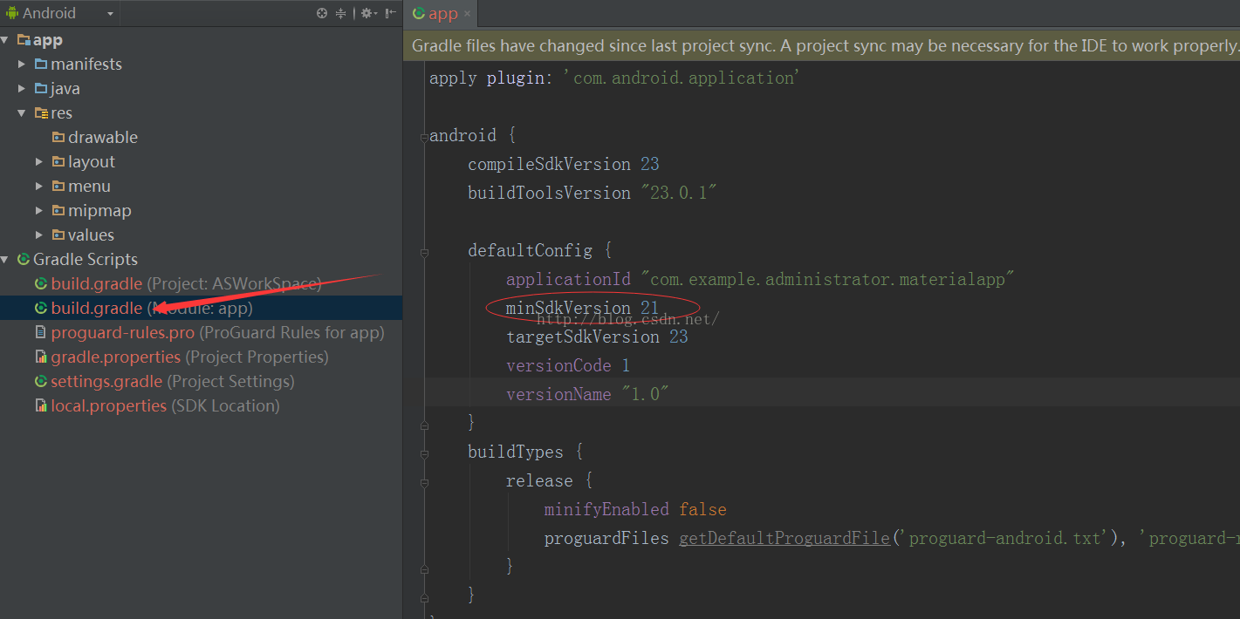Click the mipmap folder icon
The width and height of the screenshot is (1240, 619).
click(x=58, y=211)
